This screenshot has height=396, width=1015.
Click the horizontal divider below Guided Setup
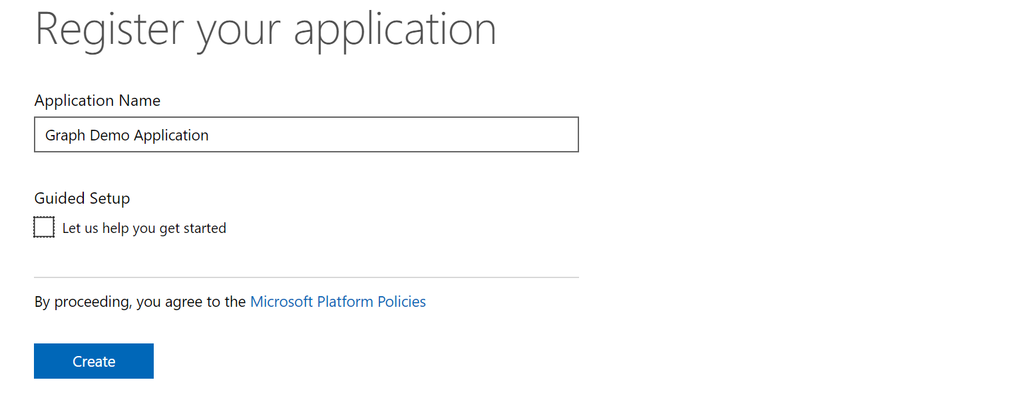pyautogui.click(x=306, y=277)
